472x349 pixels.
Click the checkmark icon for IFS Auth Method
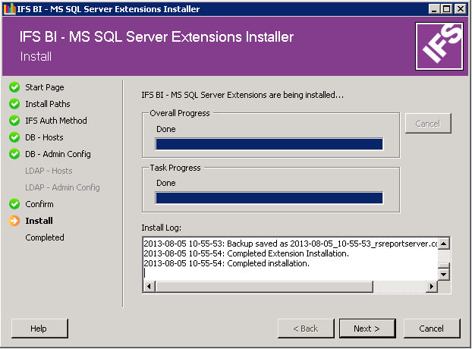[14, 121]
